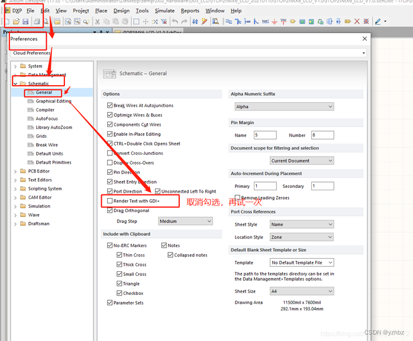Toggle Enable In-Place Editing checkbox

[110, 134]
